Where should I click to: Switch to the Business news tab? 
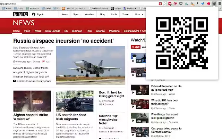pyautogui.click(x=77, y=31)
